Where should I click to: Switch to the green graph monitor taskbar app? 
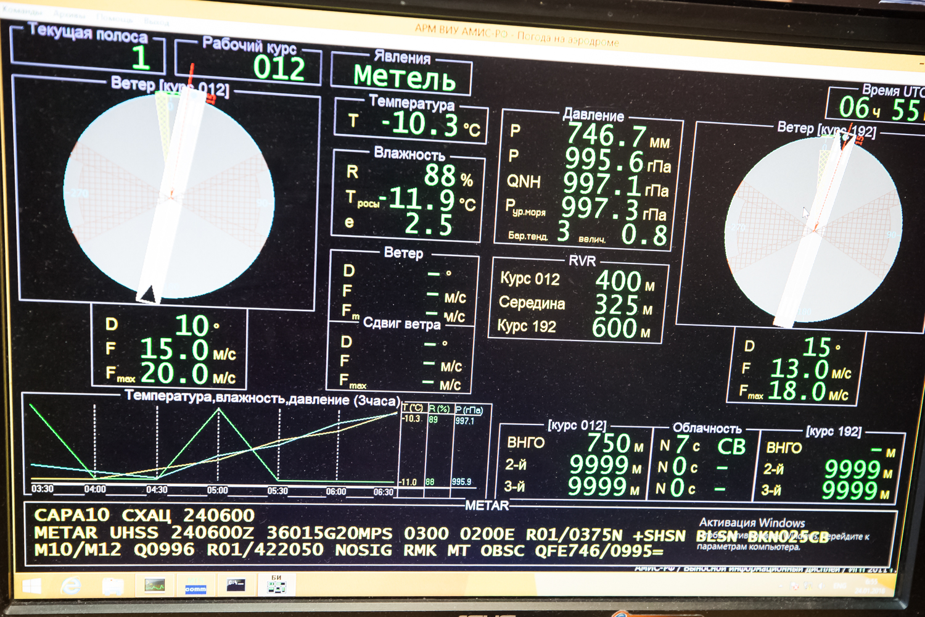coord(155,586)
